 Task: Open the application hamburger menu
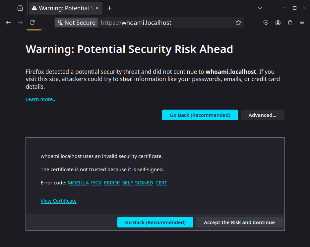tap(302, 23)
